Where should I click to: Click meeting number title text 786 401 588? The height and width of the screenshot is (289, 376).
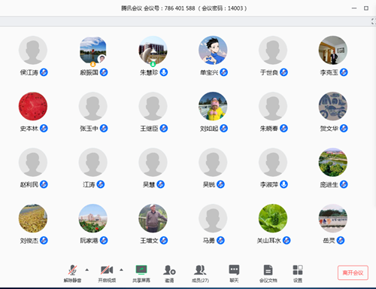(180, 8)
